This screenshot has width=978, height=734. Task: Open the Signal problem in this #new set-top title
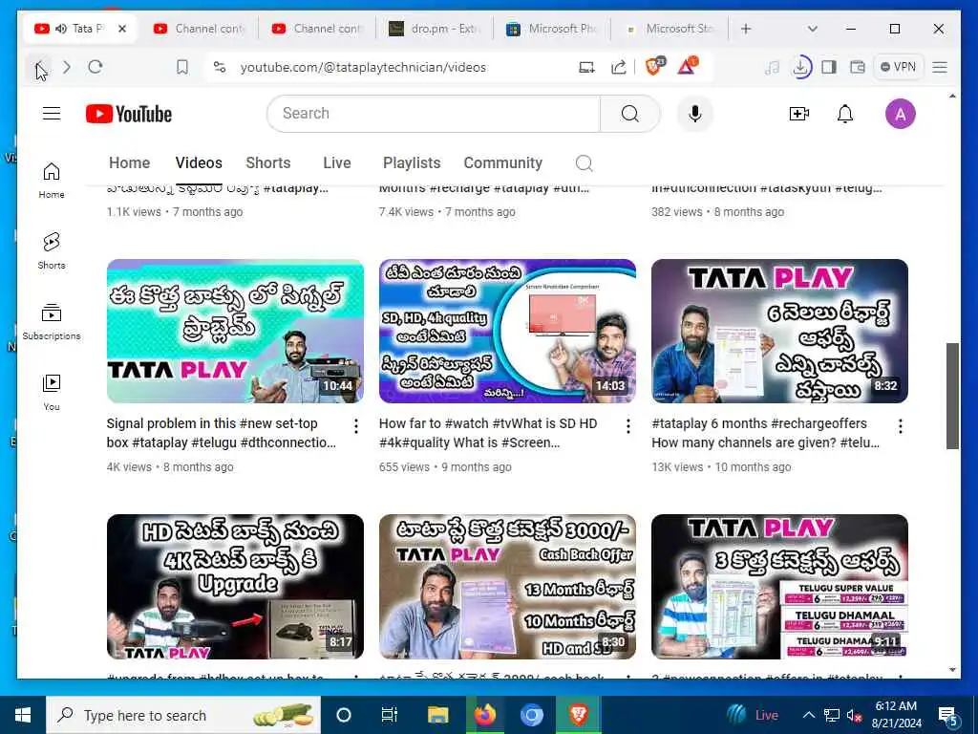pos(222,433)
